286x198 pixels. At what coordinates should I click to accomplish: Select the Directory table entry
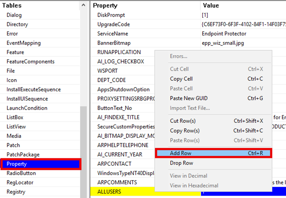click(x=17, y=24)
